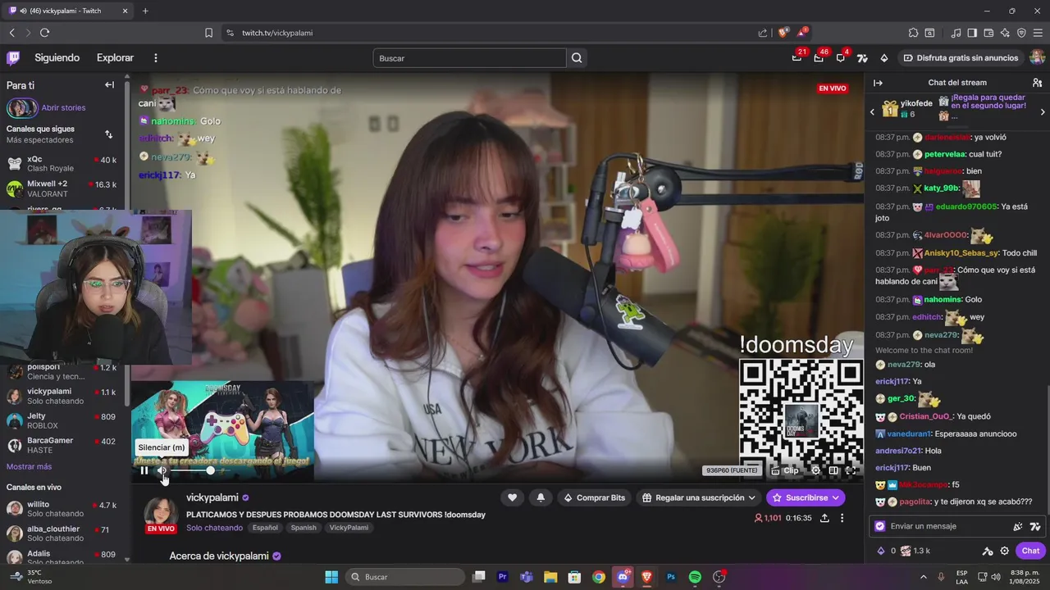
Task: Open Mixwell +2 channel in sidebar
Action: 62,188
